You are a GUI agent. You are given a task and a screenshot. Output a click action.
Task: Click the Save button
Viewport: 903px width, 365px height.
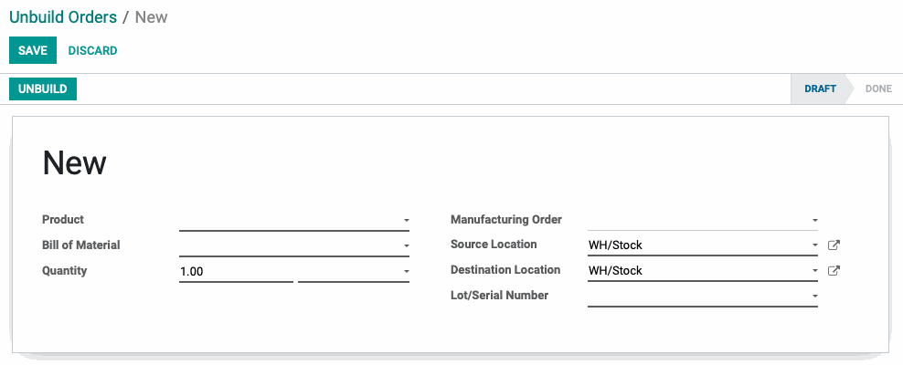[33, 50]
